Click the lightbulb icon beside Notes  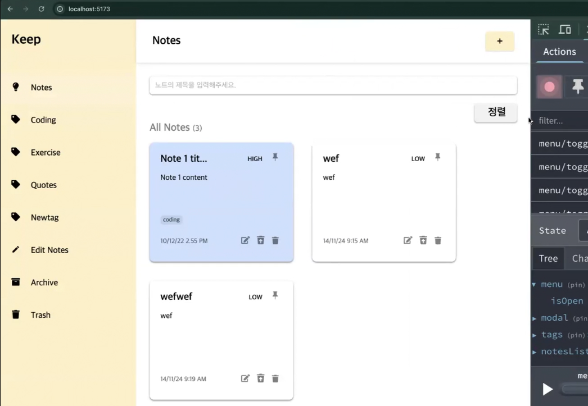15,87
